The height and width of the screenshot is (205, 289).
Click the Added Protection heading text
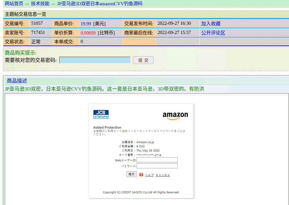click(107, 128)
